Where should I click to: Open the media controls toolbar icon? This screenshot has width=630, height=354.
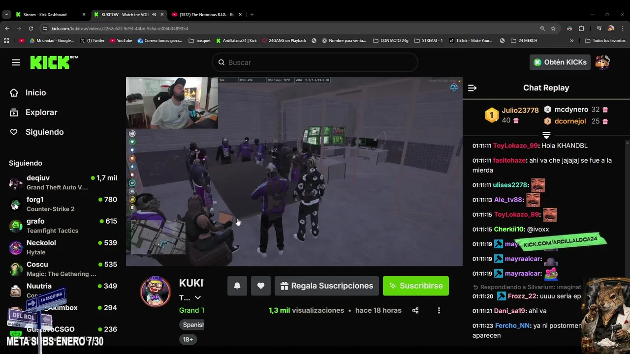[x=599, y=29]
